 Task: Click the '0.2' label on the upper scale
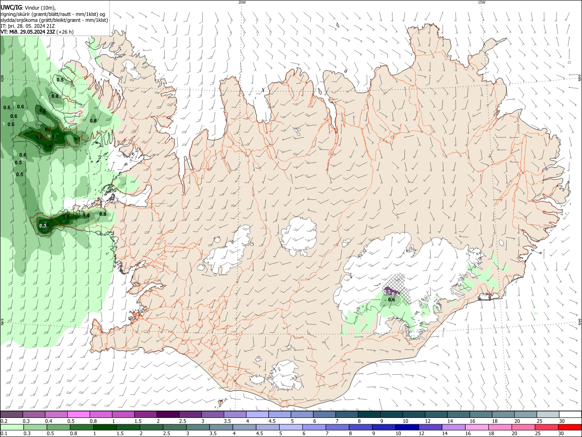tap(4, 421)
